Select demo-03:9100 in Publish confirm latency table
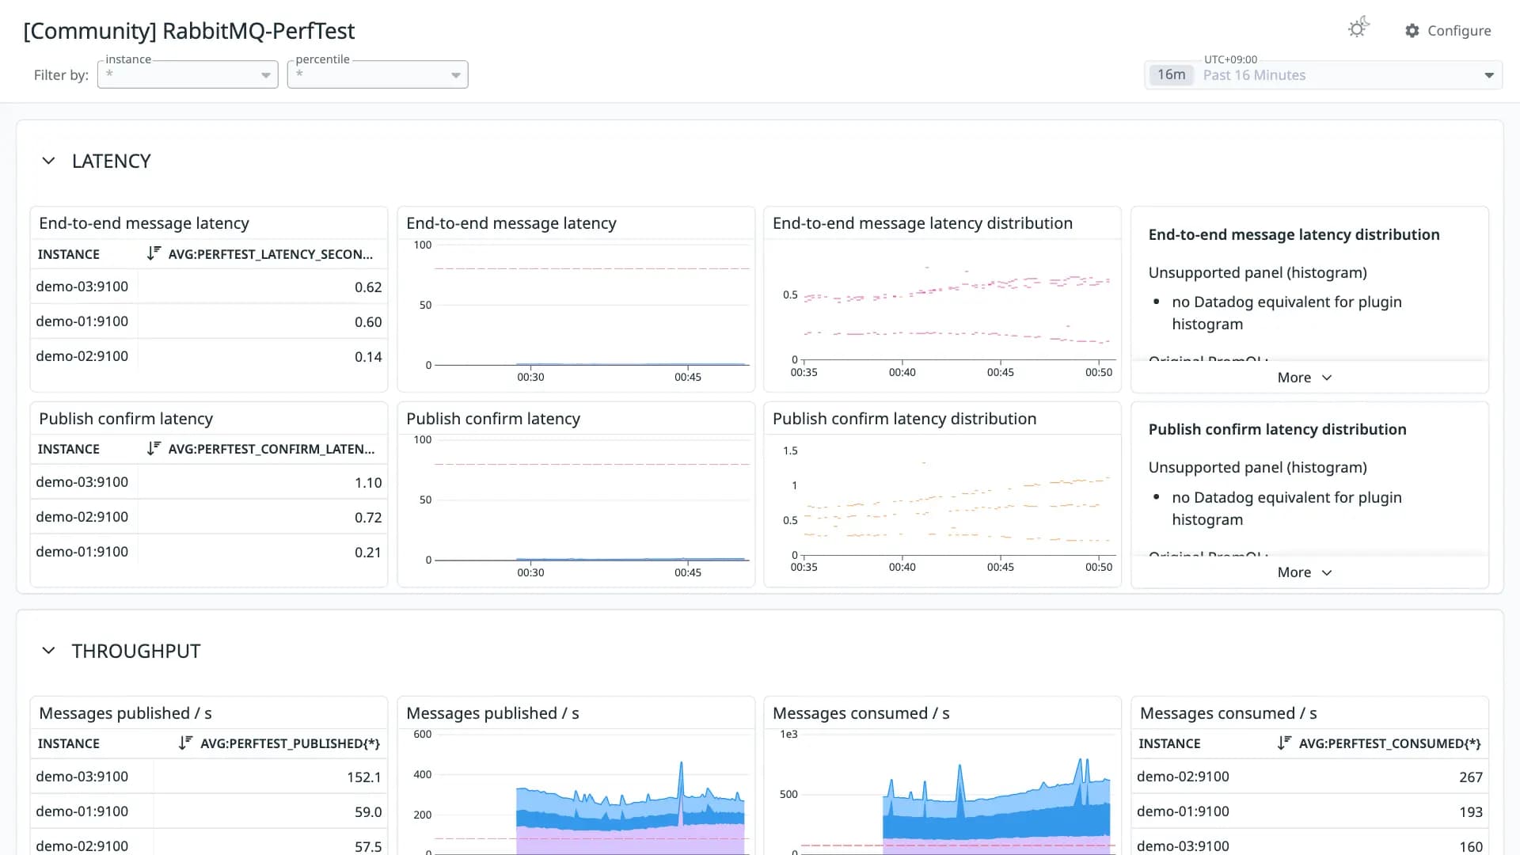This screenshot has height=855, width=1520. [x=82, y=482]
